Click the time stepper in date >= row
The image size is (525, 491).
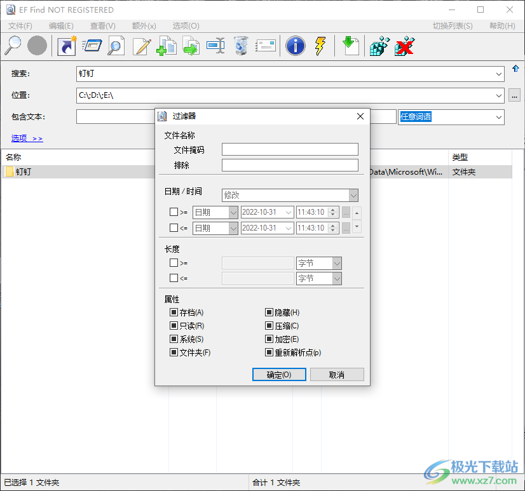(332, 212)
